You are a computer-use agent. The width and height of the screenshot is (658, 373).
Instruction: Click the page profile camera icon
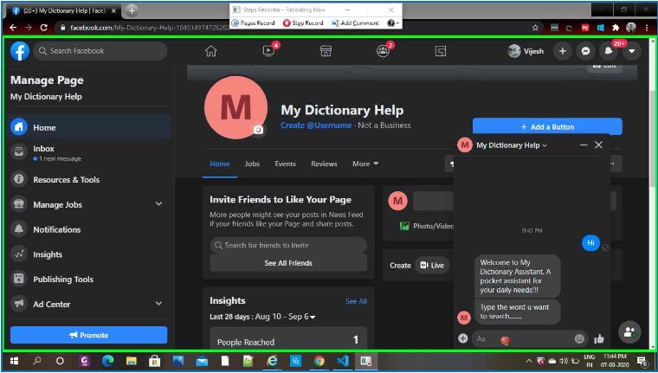(259, 130)
